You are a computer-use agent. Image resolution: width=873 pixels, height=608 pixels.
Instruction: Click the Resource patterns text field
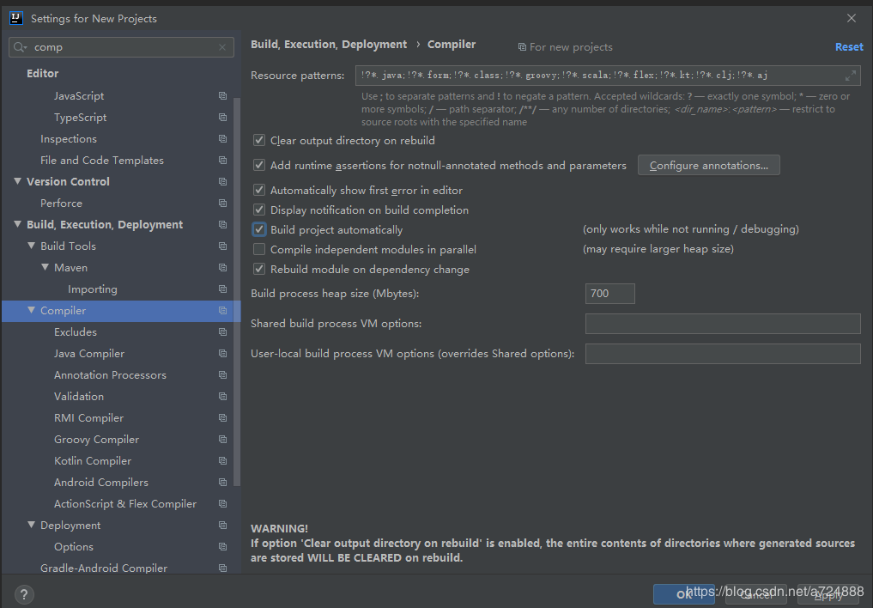pos(608,76)
